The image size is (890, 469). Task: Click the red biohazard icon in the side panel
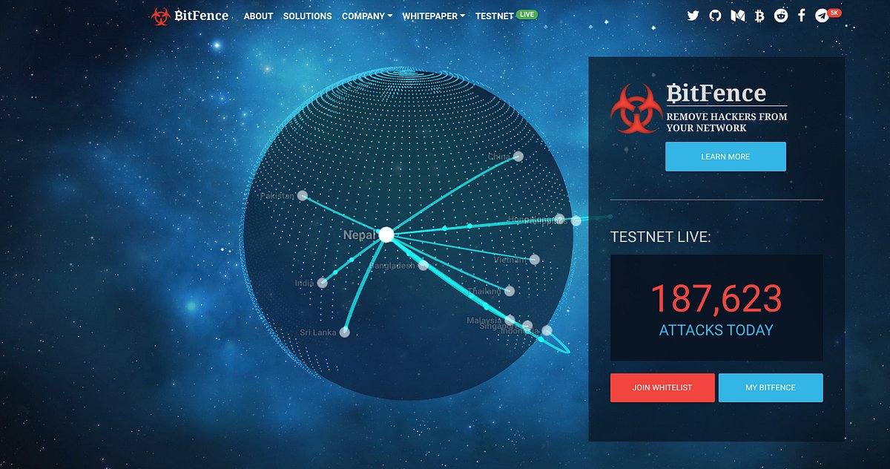tap(636, 108)
